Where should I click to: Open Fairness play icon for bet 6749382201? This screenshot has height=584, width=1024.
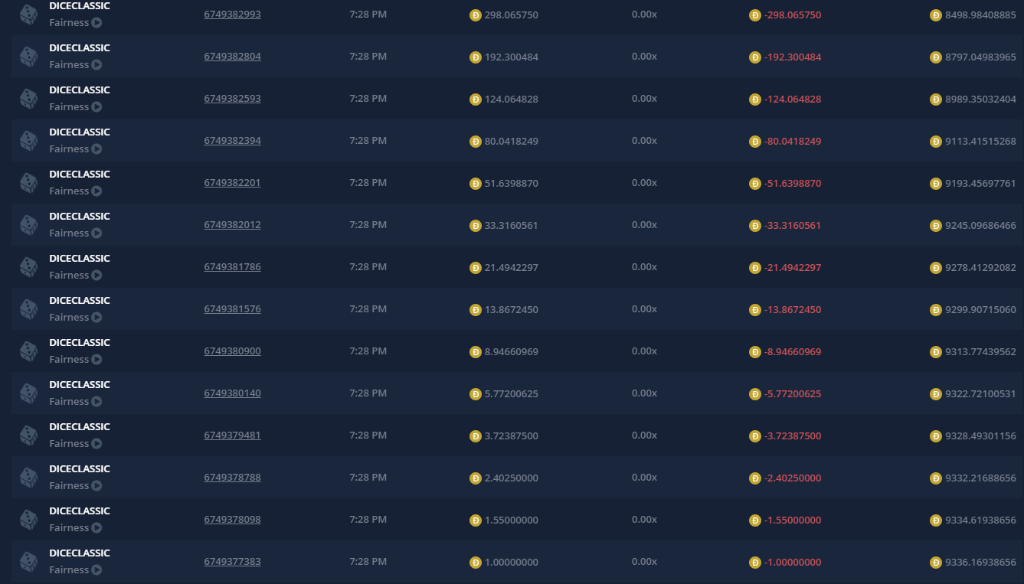[x=97, y=191]
